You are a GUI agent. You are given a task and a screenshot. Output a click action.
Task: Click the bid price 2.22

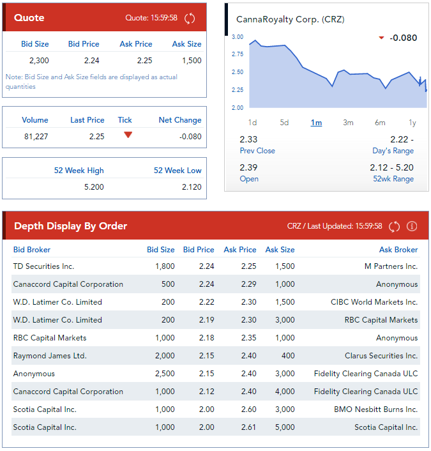206,302
